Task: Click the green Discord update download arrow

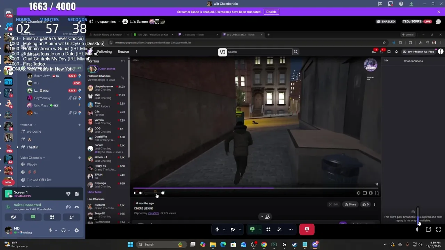Action: click(x=411, y=4)
